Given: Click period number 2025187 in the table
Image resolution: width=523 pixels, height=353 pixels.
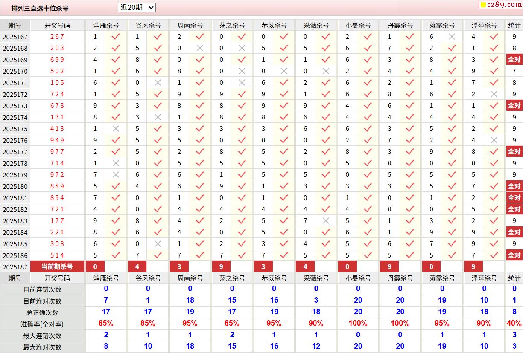Looking at the screenshot, I should (15, 267).
